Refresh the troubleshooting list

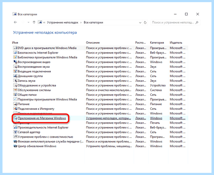click(145, 22)
